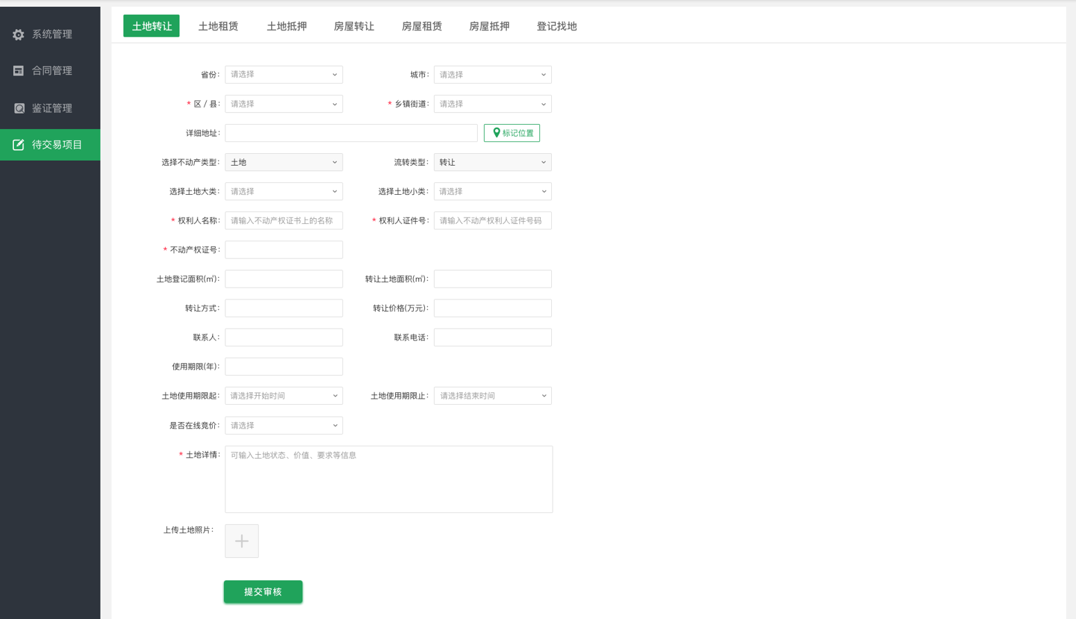Viewport: 1076px width, 619px height.
Task: Expand the 城市 dropdown list
Action: [x=492, y=75]
